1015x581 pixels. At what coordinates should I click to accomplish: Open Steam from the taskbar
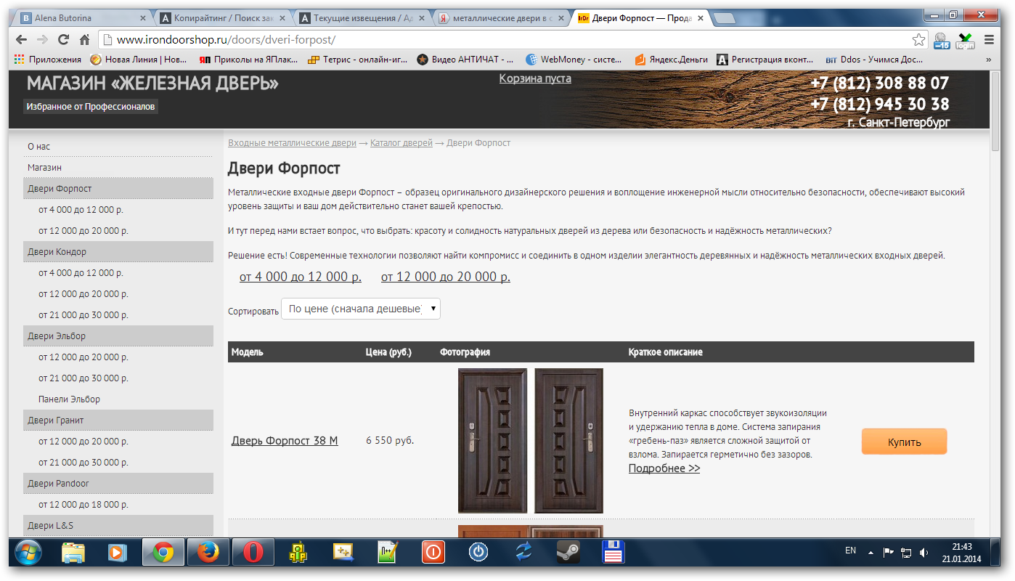568,553
